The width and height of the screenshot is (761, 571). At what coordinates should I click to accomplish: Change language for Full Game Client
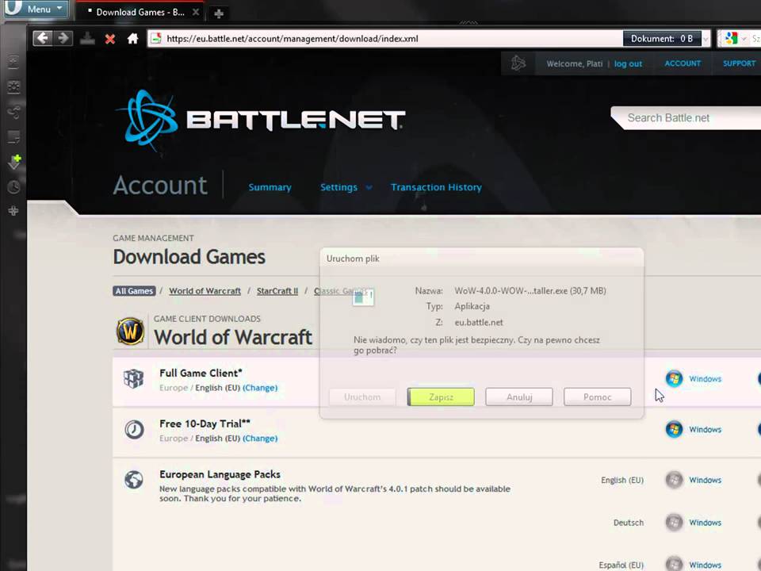(x=260, y=388)
